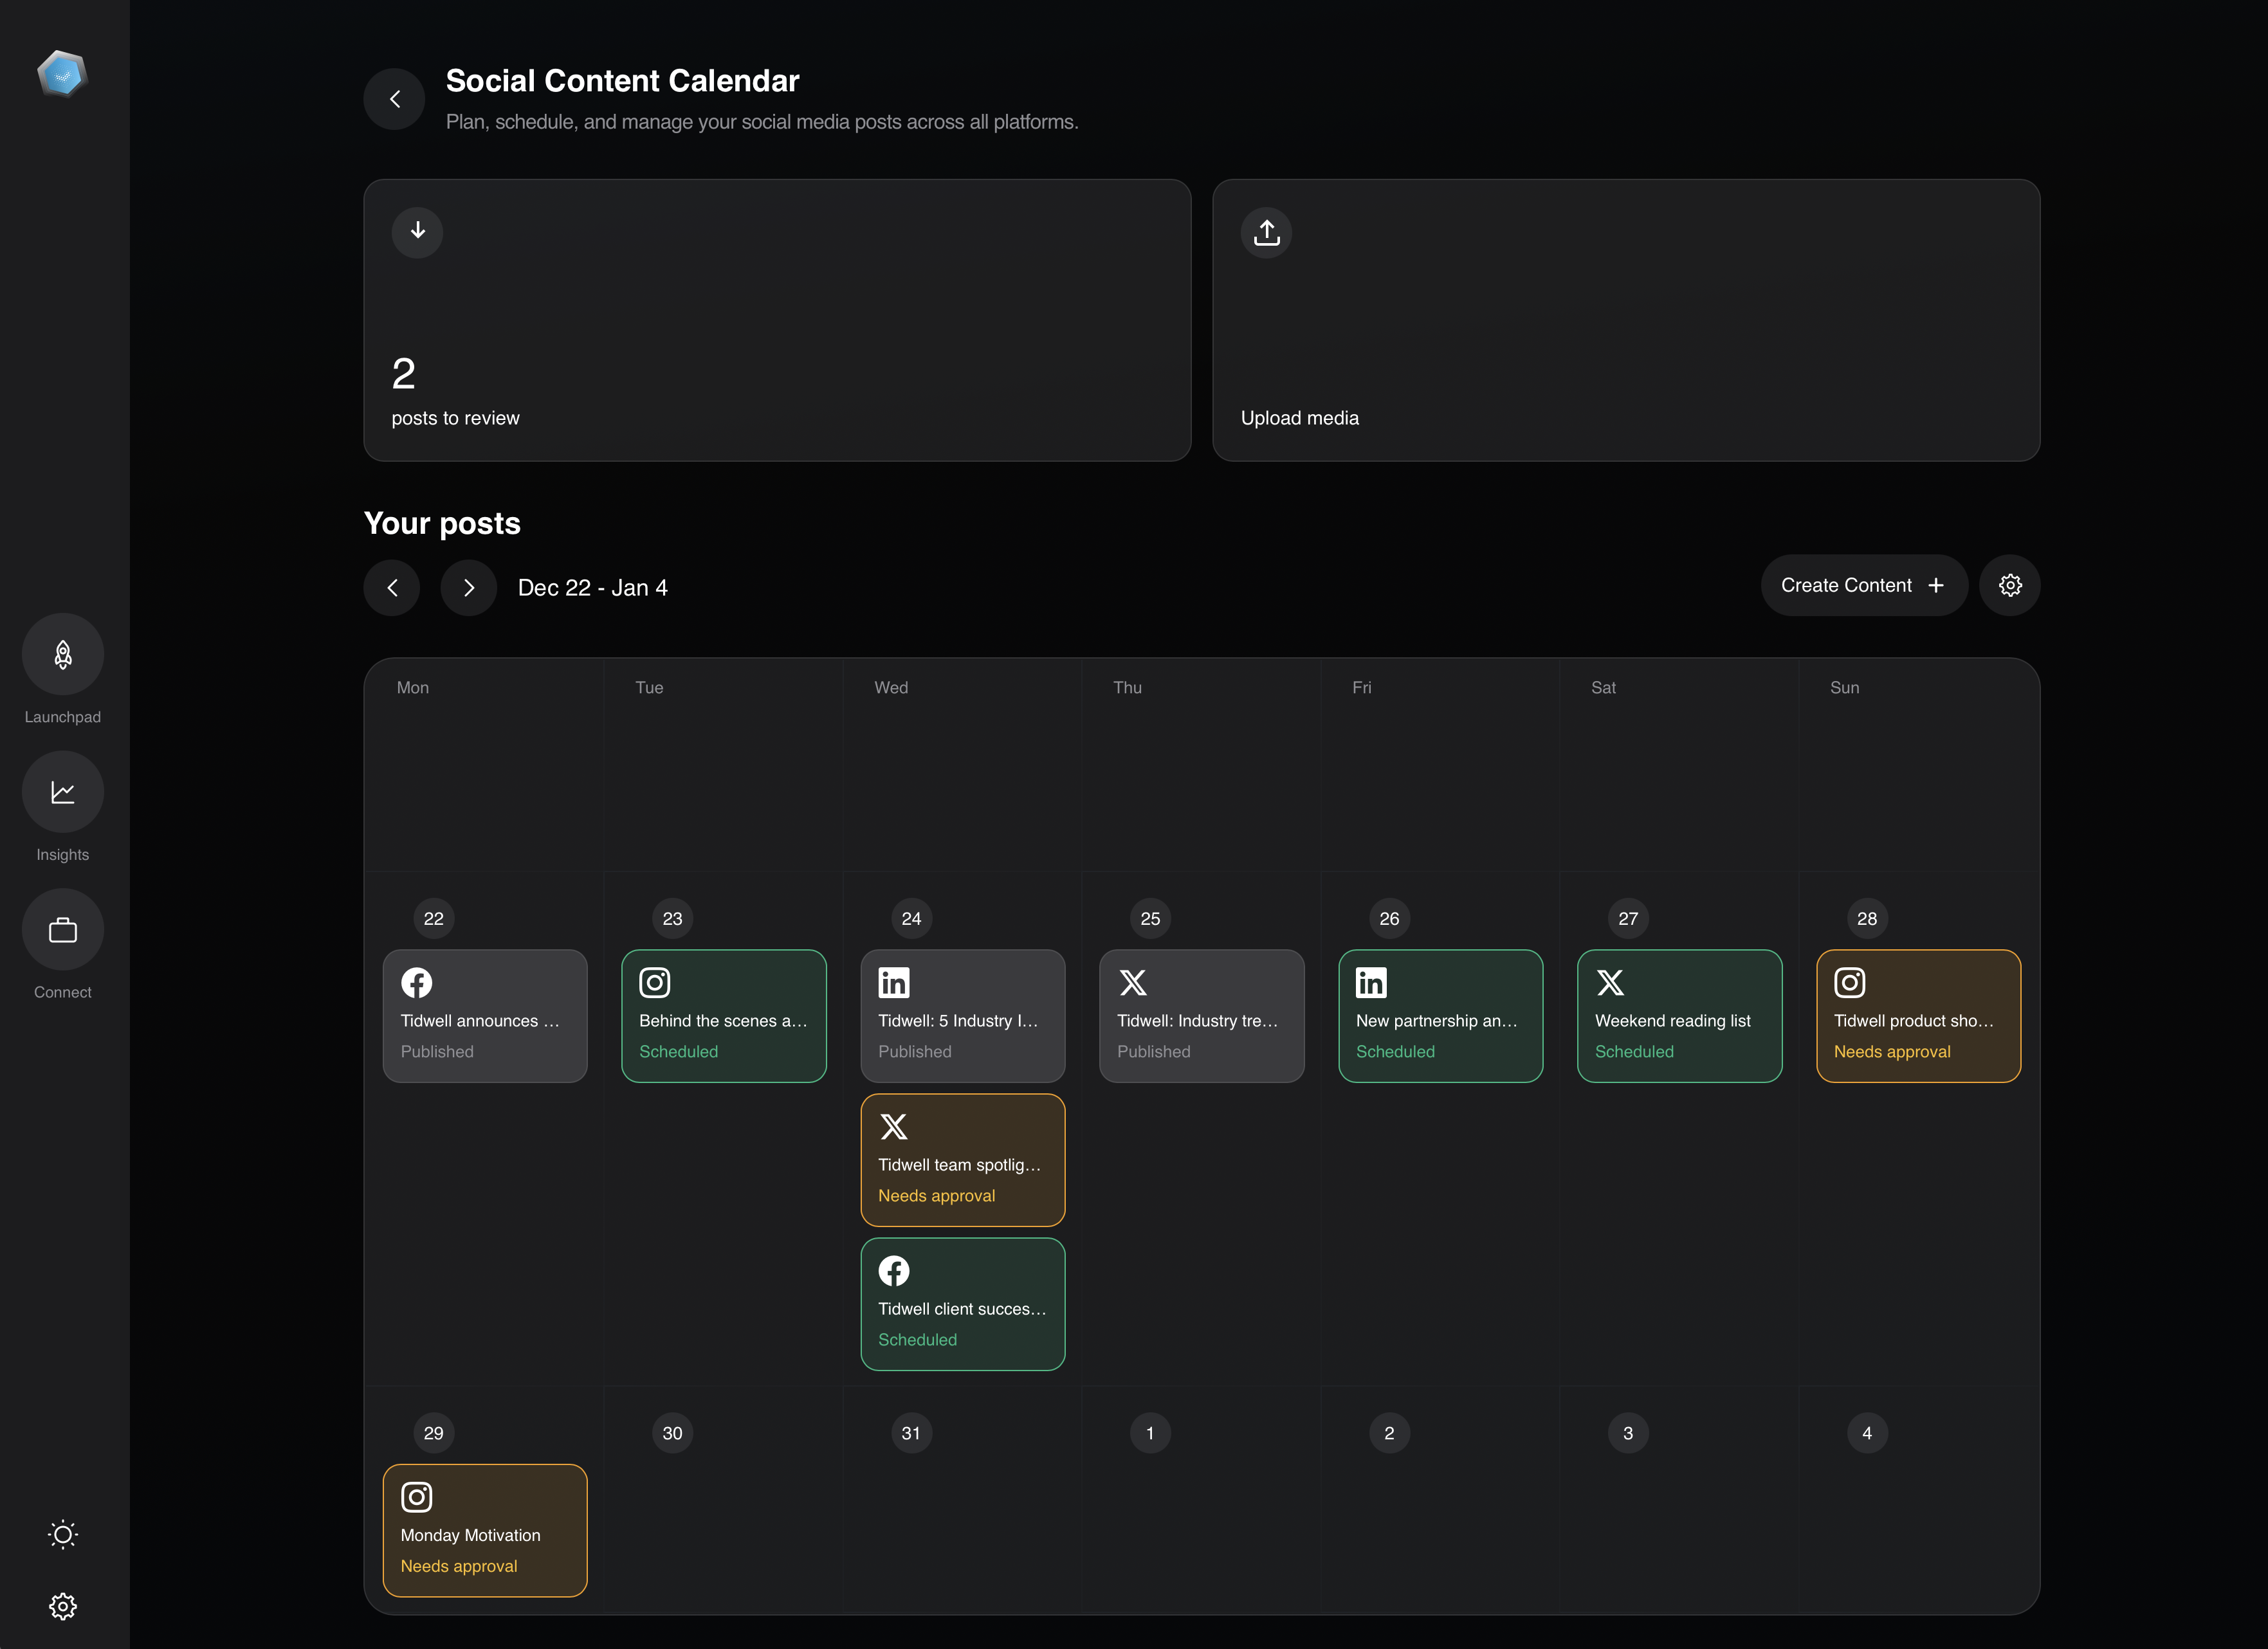Image resolution: width=2268 pixels, height=1649 pixels.
Task: Open Tidwell team spotlight X post
Action: (962, 1160)
